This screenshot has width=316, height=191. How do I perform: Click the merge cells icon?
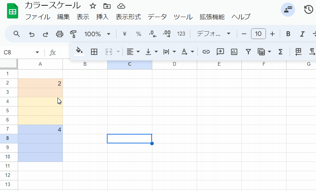(x=109, y=52)
